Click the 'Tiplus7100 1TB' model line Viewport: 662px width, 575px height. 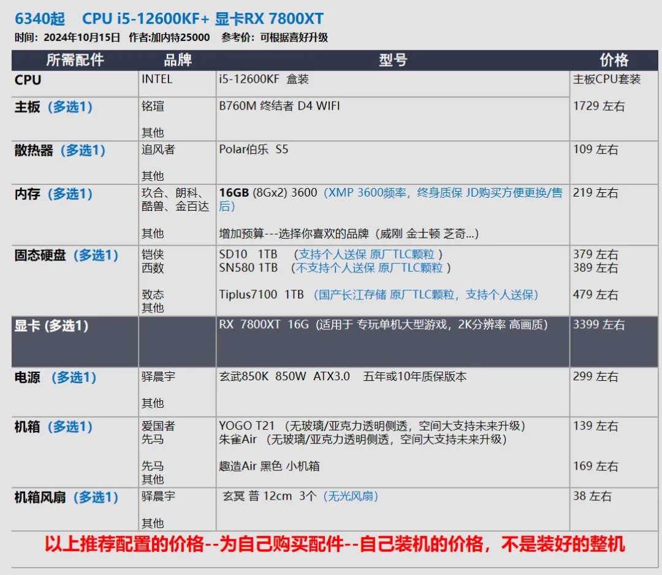point(379,295)
